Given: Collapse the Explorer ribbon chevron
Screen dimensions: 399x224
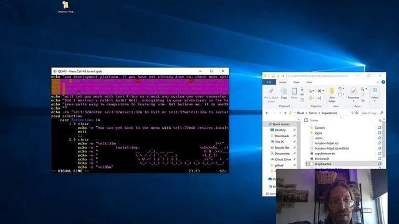Looking at the screenshot, I should [378, 82].
